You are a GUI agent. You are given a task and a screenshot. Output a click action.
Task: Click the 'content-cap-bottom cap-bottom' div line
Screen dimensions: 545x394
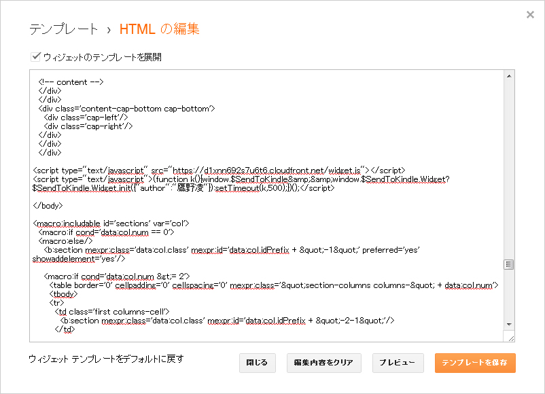pos(126,109)
